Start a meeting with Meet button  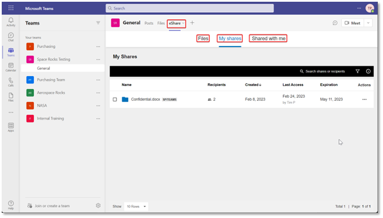(x=352, y=23)
